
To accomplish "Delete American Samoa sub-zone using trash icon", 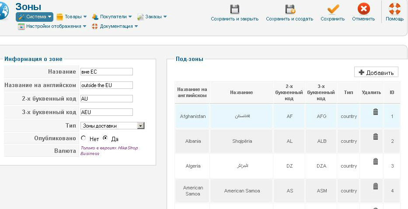I will (376, 186).
